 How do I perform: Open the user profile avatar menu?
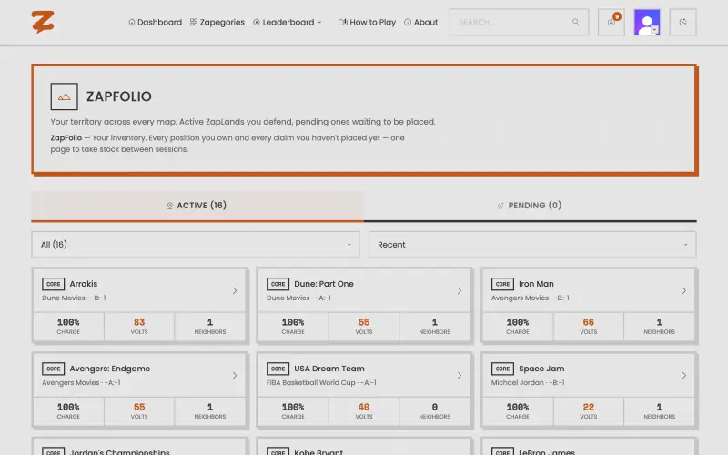pos(647,22)
